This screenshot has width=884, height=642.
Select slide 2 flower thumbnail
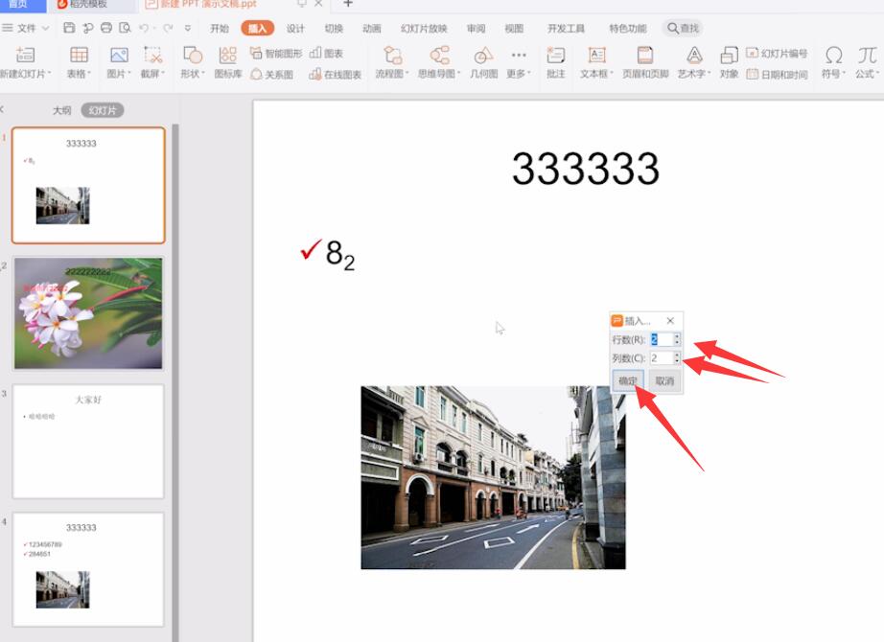pos(88,312)
